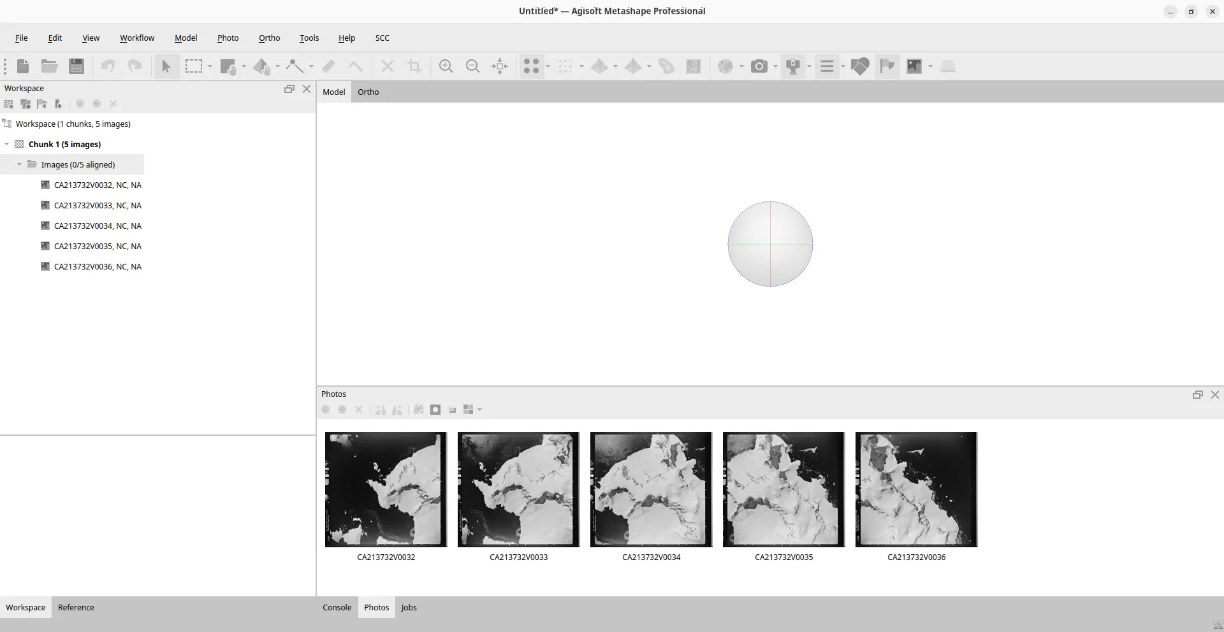Select the Move Region tool
This screenshot has height=632, width=1224.
tap(228, 66)
